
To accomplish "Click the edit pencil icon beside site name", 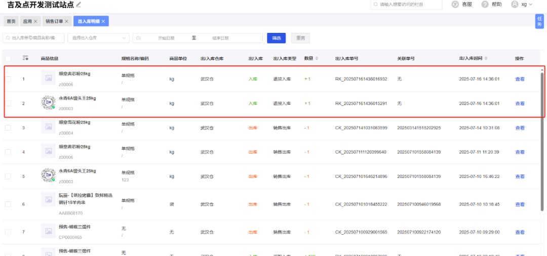I will click(79, 5).
